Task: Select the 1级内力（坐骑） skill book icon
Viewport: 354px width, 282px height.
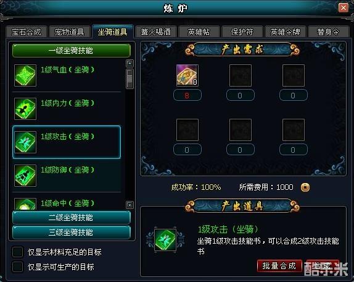Action: pyautogui.click(x=25, y=109)
